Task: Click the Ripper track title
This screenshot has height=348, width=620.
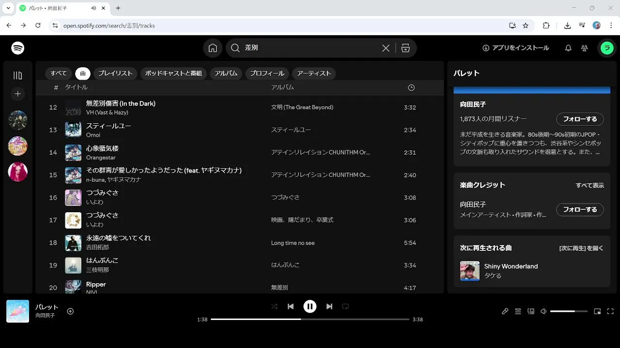Action: point(96,284)
